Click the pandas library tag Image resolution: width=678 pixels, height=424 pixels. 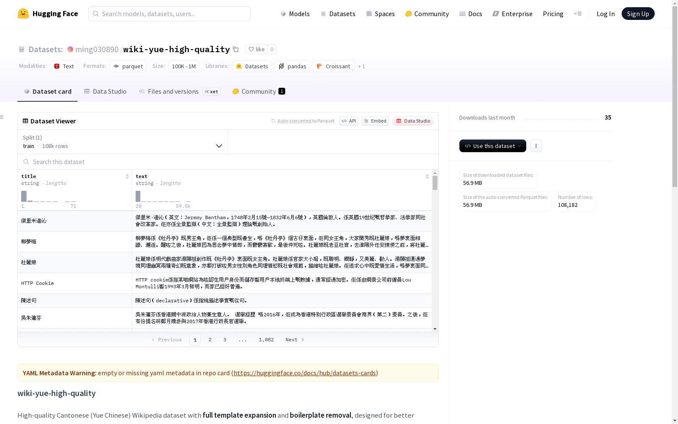292,66
